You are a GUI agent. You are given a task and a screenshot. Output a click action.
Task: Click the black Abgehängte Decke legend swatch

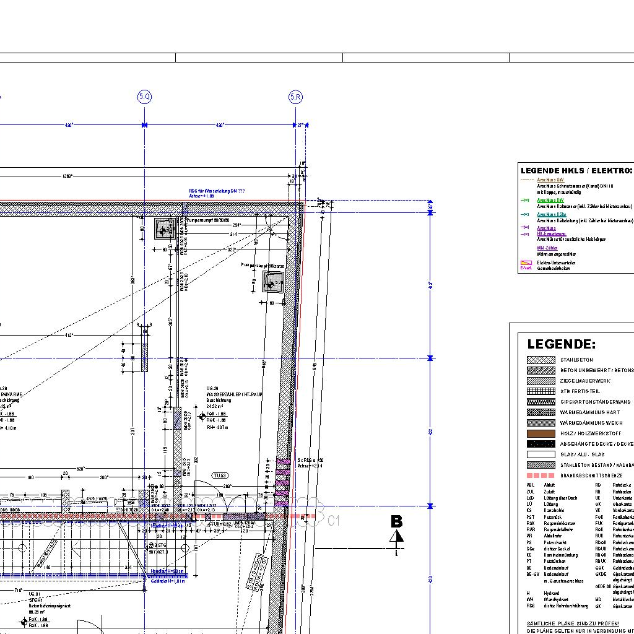click(541, 444)
